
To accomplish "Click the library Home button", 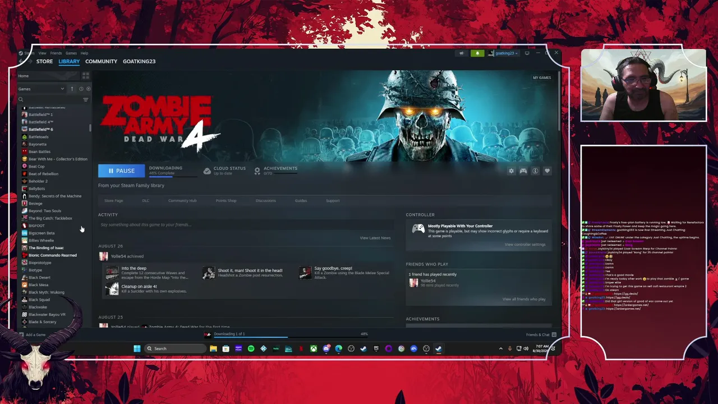I will [49, 76].
